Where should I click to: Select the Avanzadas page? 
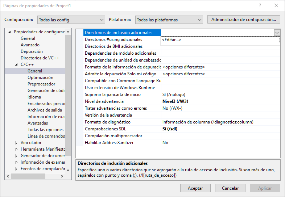(38, 123)
